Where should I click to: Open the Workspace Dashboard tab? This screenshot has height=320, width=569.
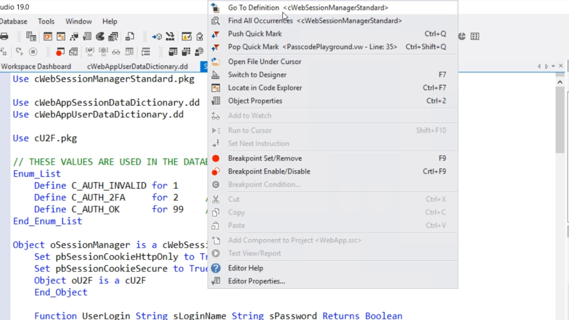coord(36,67)
